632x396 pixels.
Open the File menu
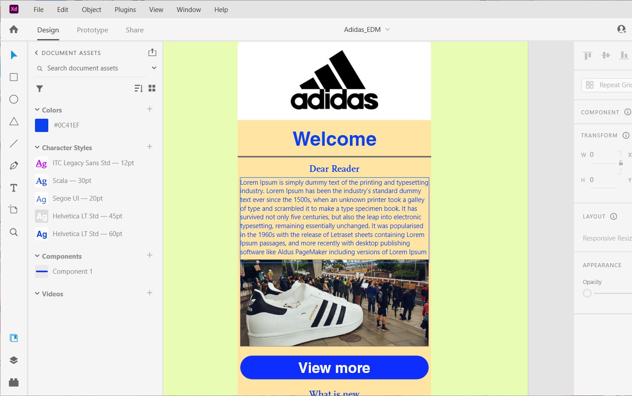click(x=39, y=9)
